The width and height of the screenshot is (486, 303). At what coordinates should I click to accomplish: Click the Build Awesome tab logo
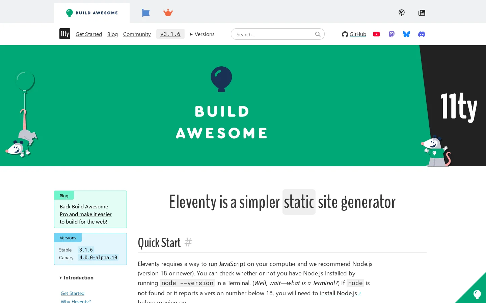[x=92, y=13]
